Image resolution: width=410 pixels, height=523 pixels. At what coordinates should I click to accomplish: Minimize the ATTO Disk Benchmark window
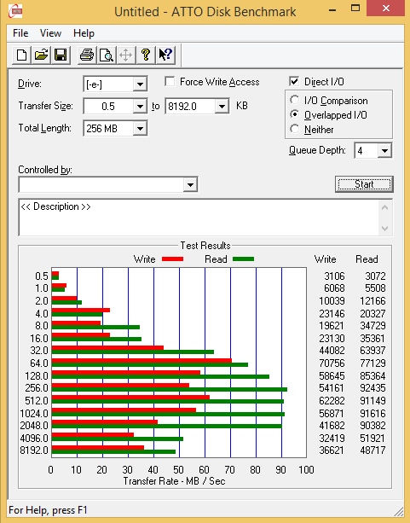[x=332, y=9]
